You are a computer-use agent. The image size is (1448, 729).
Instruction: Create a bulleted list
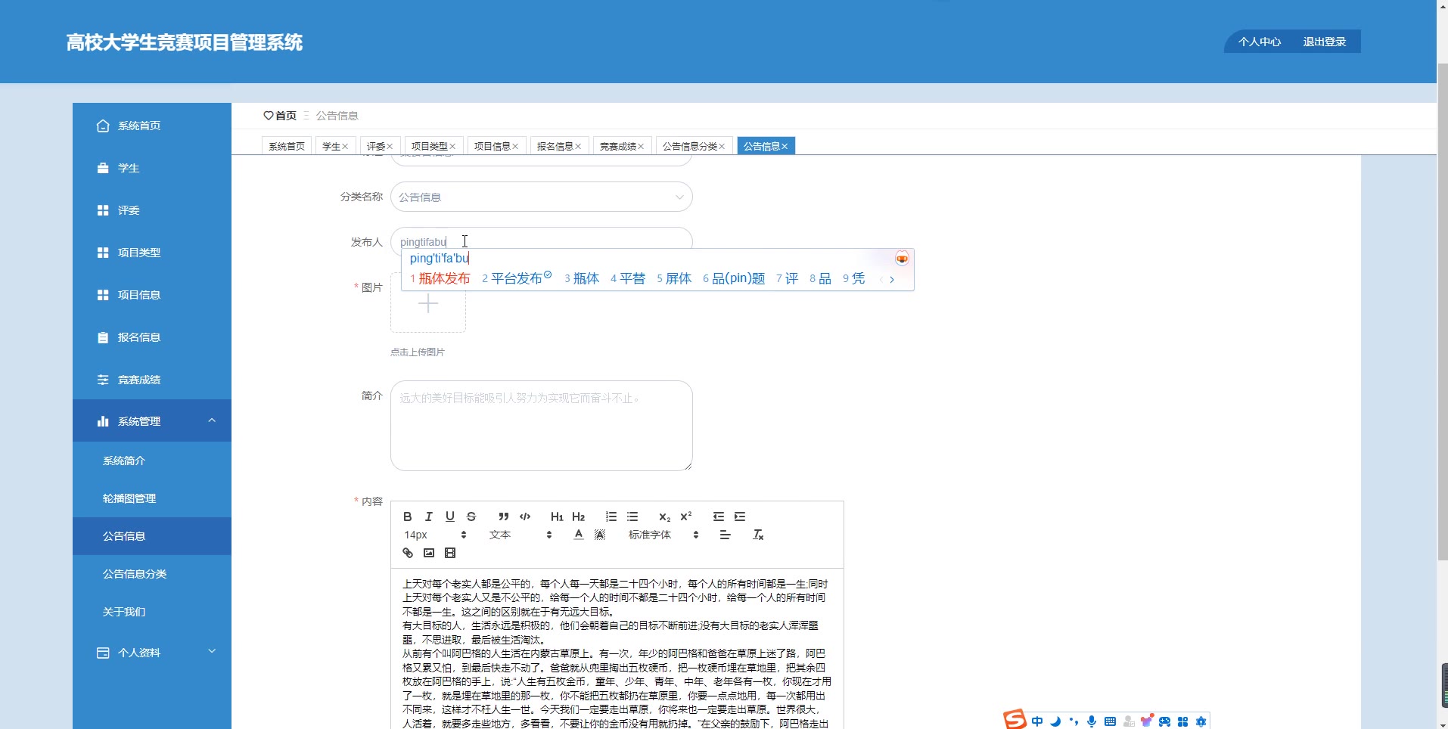632,517
